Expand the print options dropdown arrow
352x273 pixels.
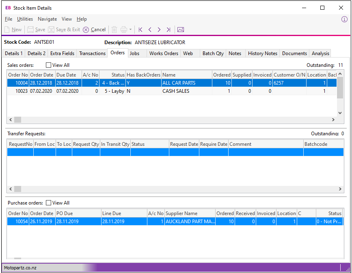(130, 30)
